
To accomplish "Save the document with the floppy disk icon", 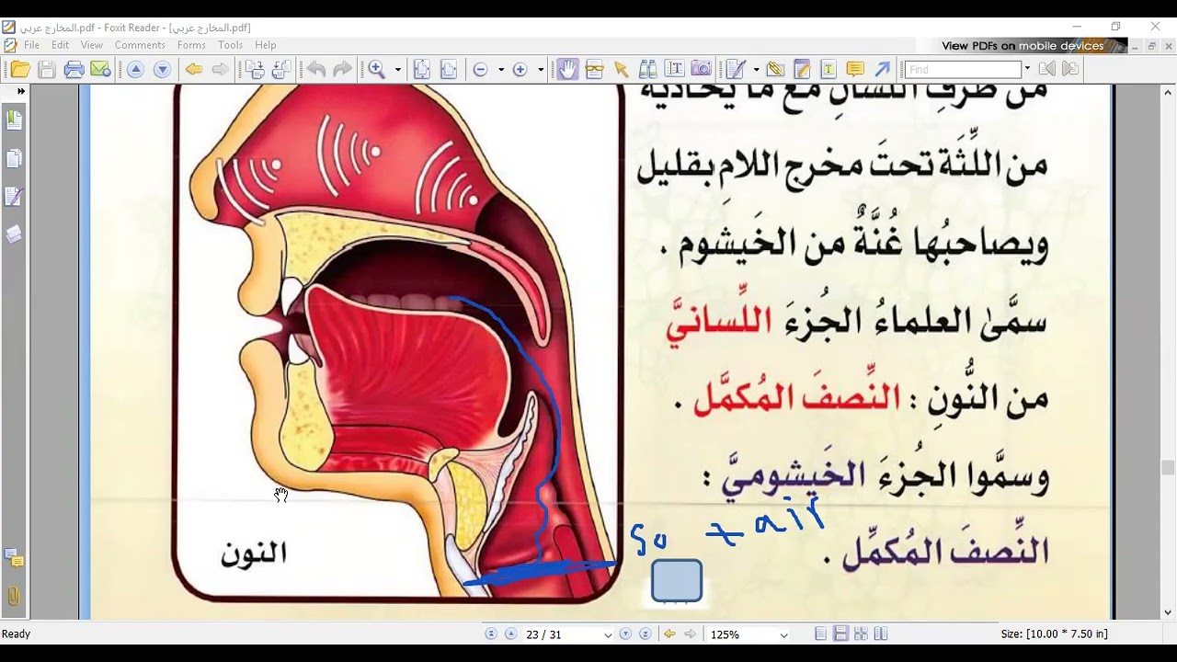I will (x=47, y=69).
